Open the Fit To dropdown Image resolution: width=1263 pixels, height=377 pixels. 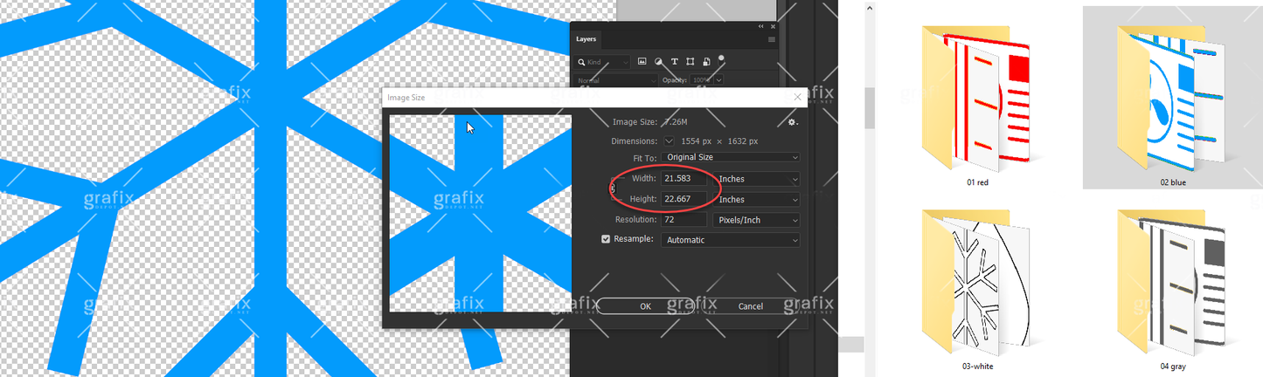pyautogui.click(x=730, y=157)
